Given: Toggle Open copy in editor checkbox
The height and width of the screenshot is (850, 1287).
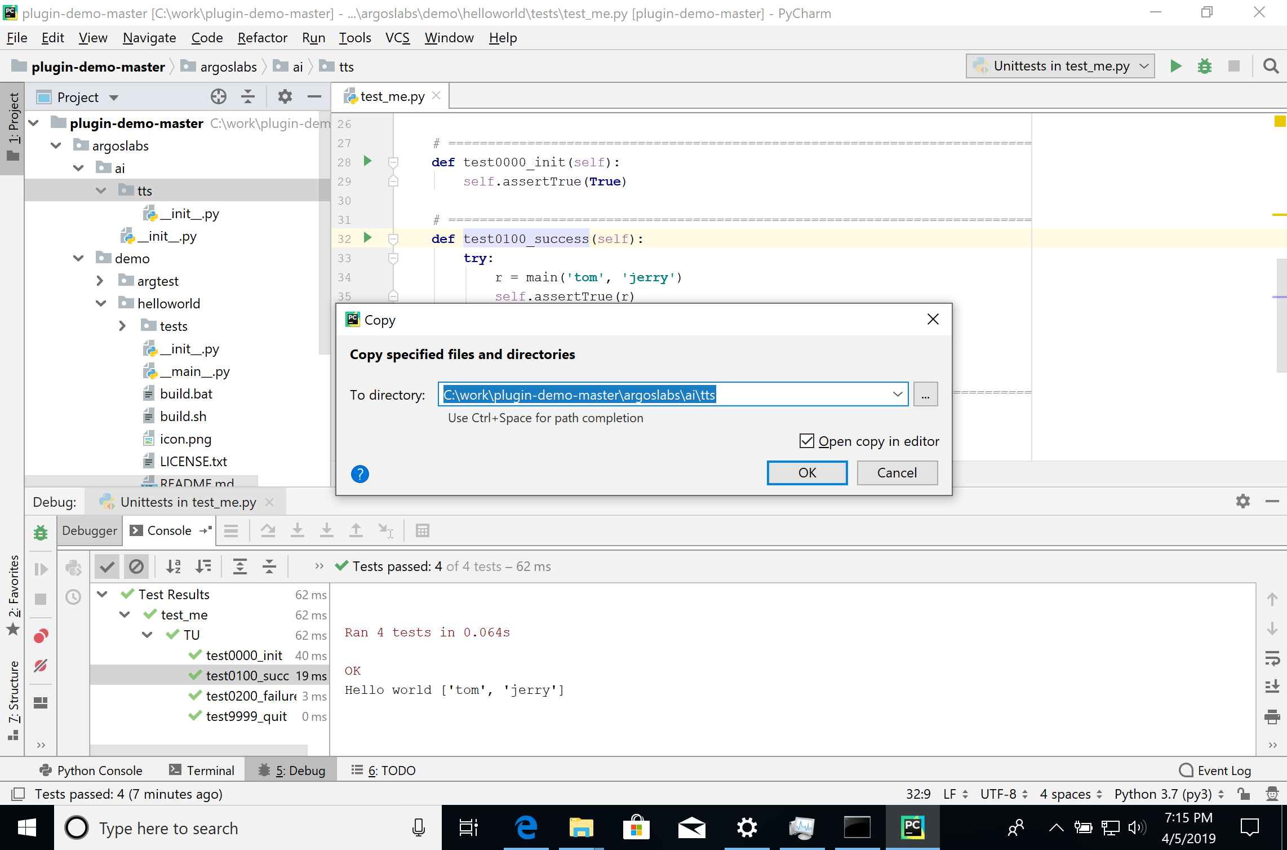Looking at the screenshot, I should pos(806,441).
